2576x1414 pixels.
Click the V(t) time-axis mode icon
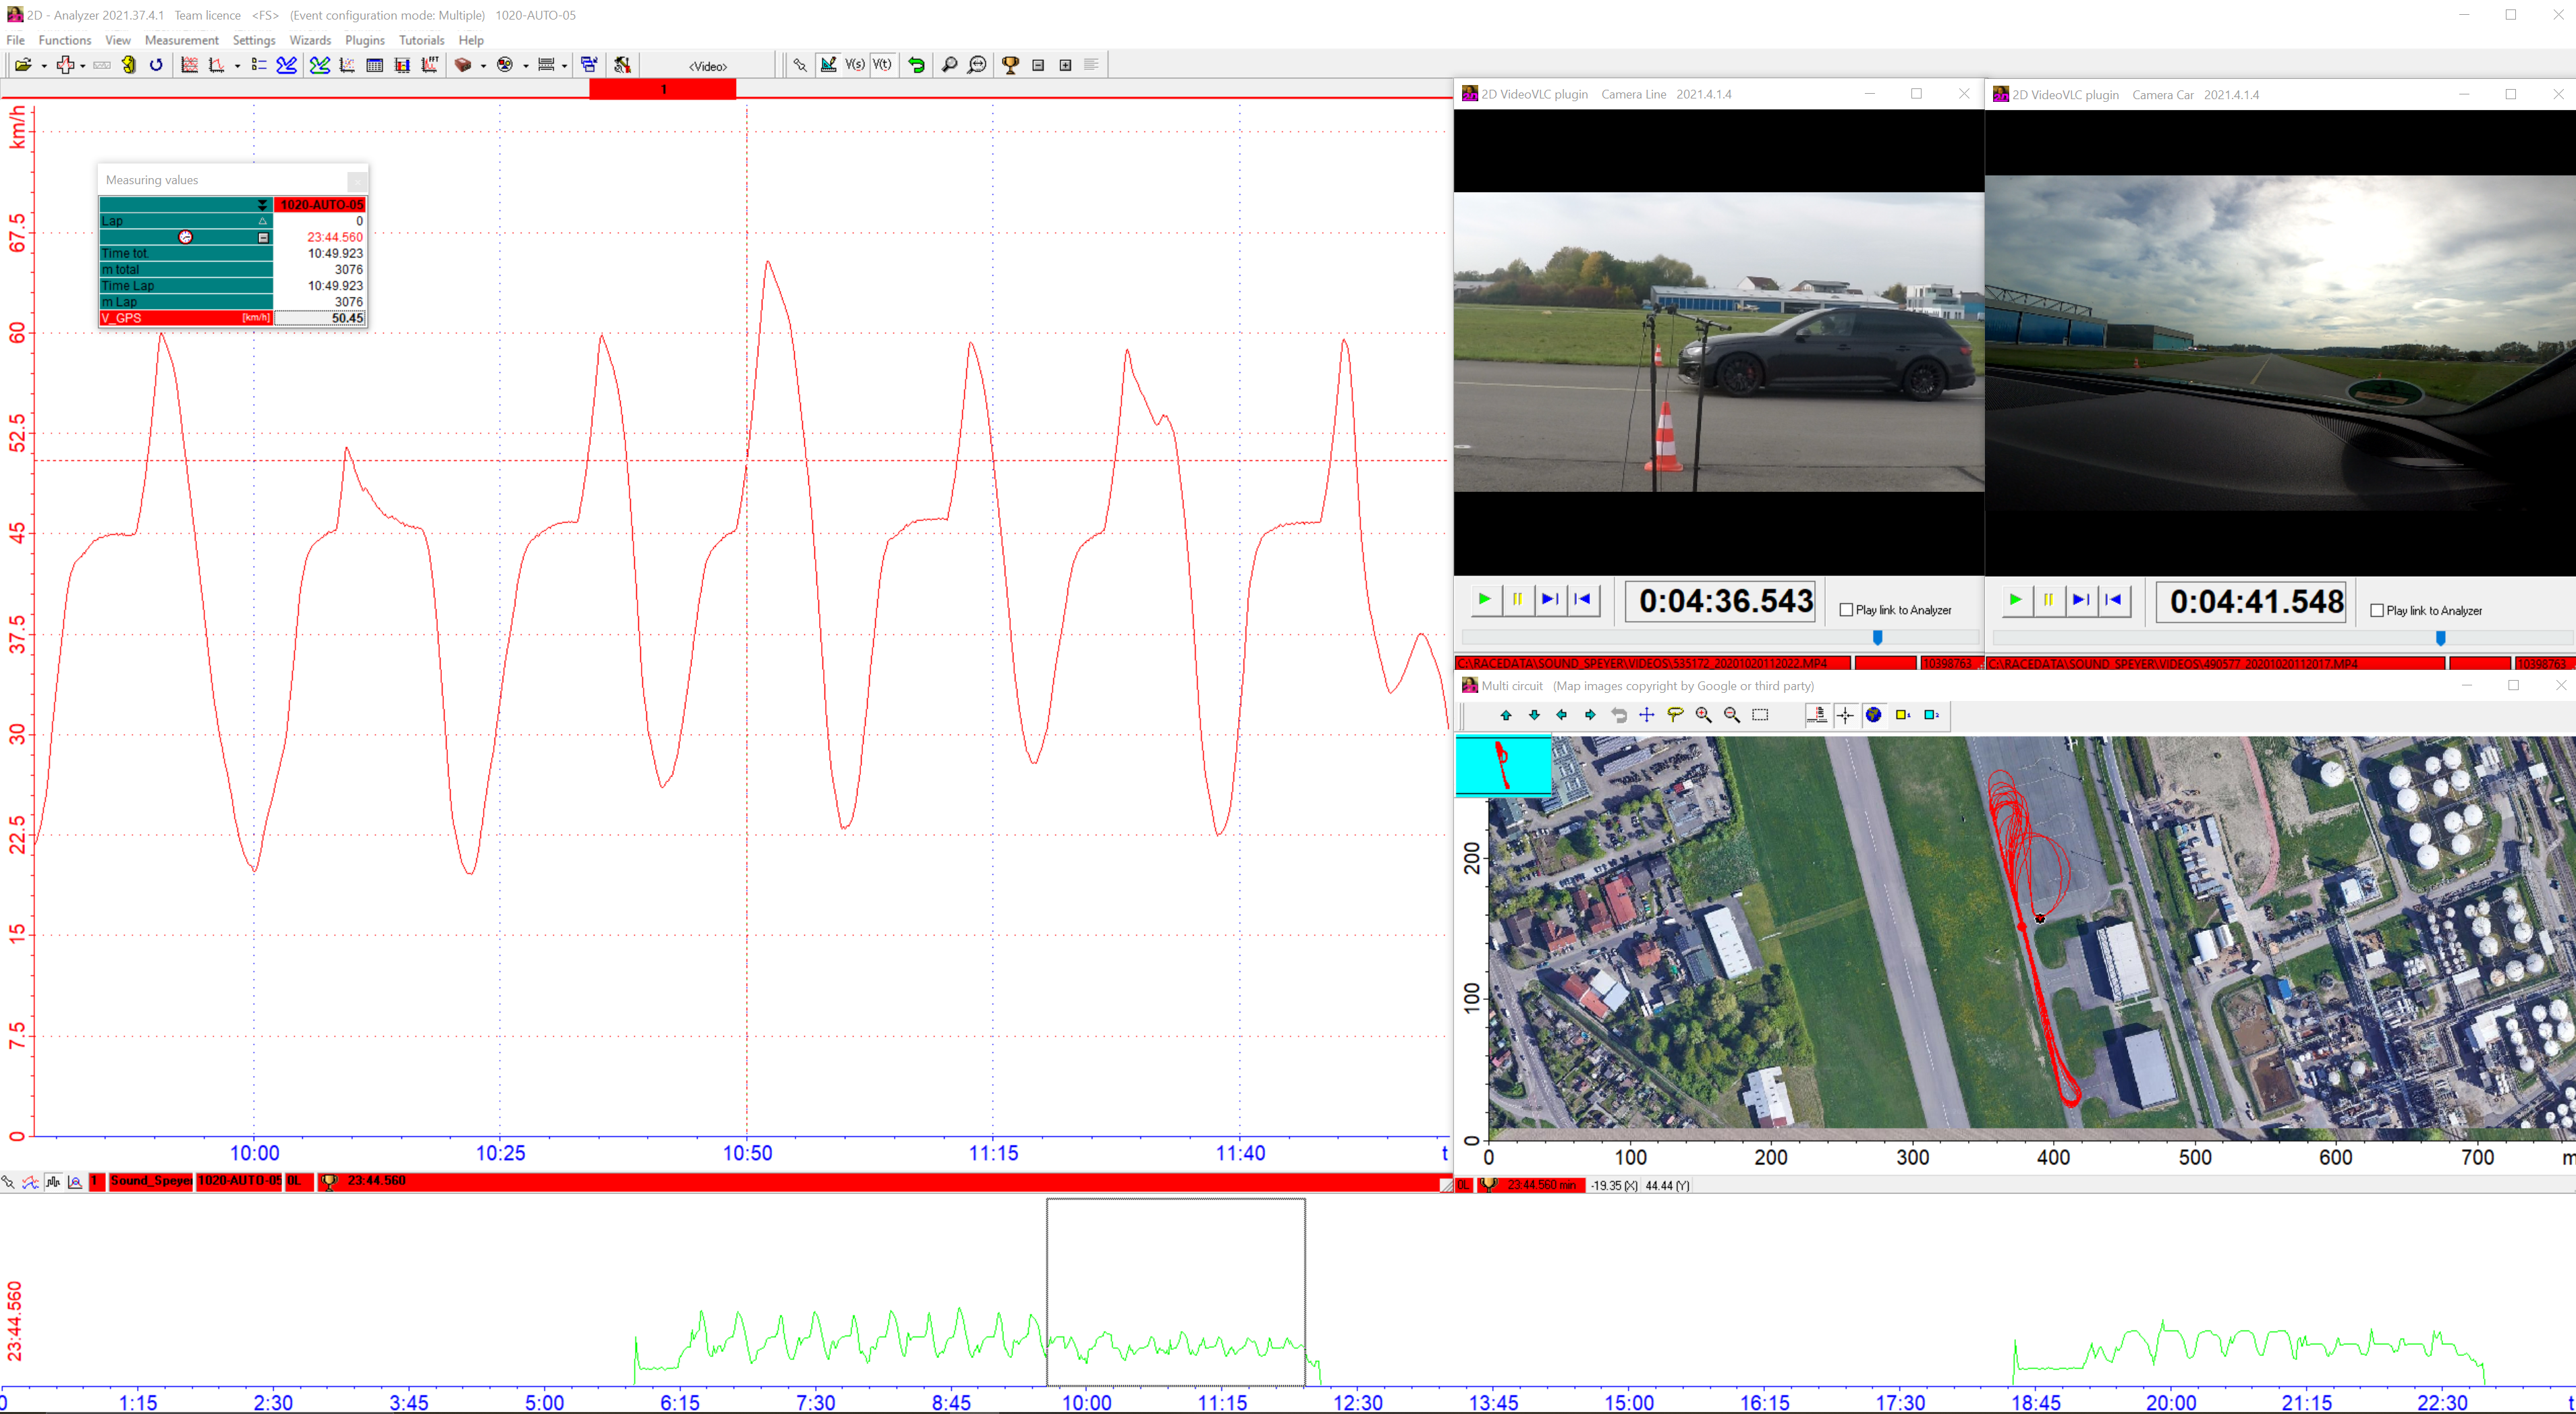coord(882,65)
